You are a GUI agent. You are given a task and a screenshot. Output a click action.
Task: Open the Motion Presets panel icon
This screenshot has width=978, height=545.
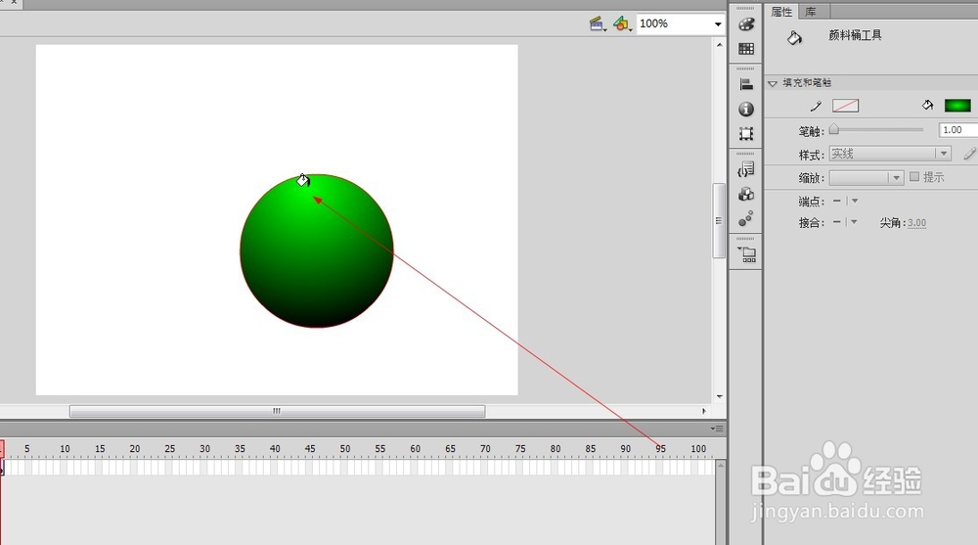click(x=746, y=218)
